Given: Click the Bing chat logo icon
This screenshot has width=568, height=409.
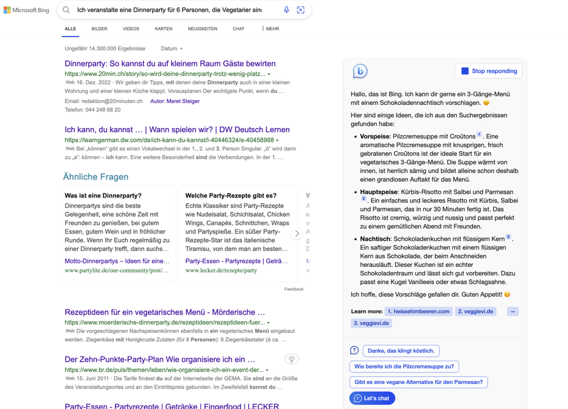Looking at the screenshot, I should pyautogui.click(x=360, y=71).
